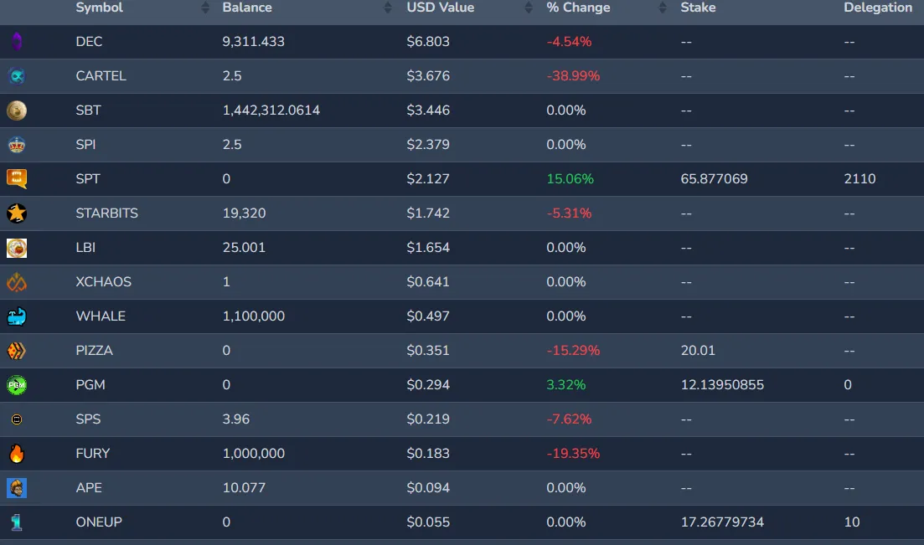This screenshot has width=924, height=545.
Task: Click CARTEL change -38.99%
Action: [573, 76]
